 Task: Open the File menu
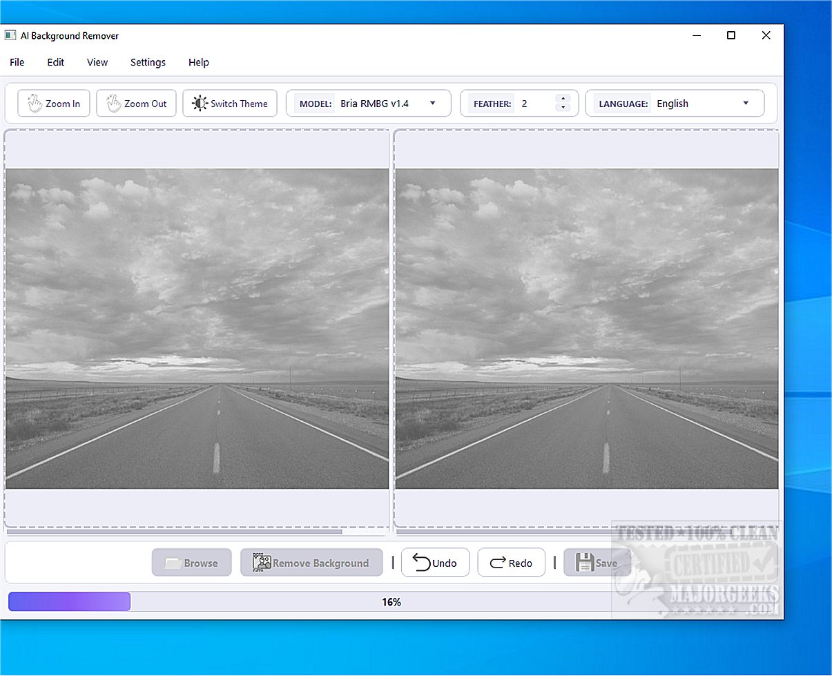pyautogui.click(x=17, y=62)
